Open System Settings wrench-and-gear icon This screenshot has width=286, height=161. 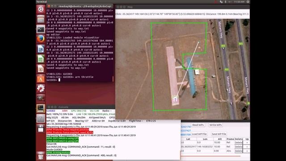coord(41,89)
